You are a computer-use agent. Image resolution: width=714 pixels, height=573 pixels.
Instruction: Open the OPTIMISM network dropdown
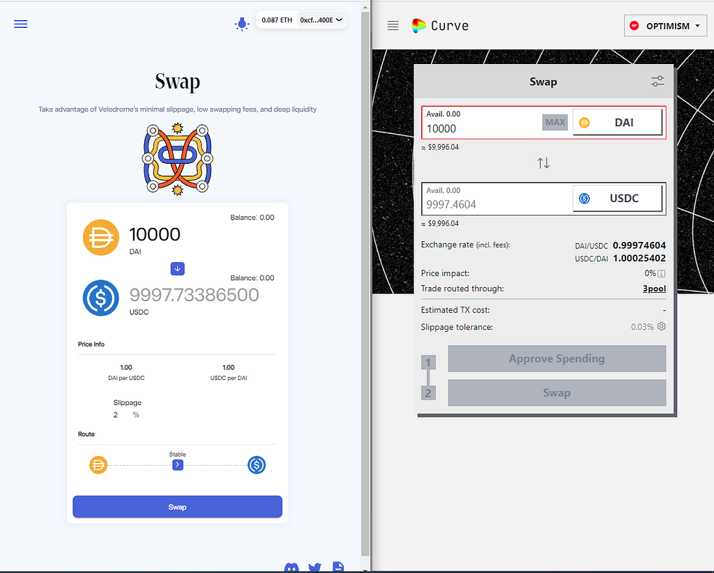665,26
